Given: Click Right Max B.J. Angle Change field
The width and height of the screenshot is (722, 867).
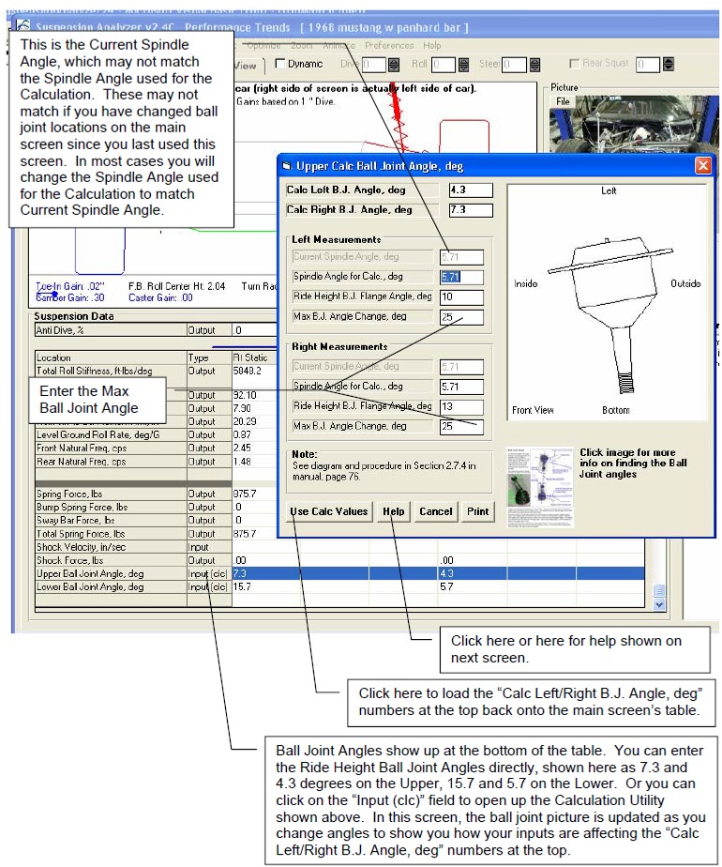Looking at the screenshot, I should coord(462,426).
